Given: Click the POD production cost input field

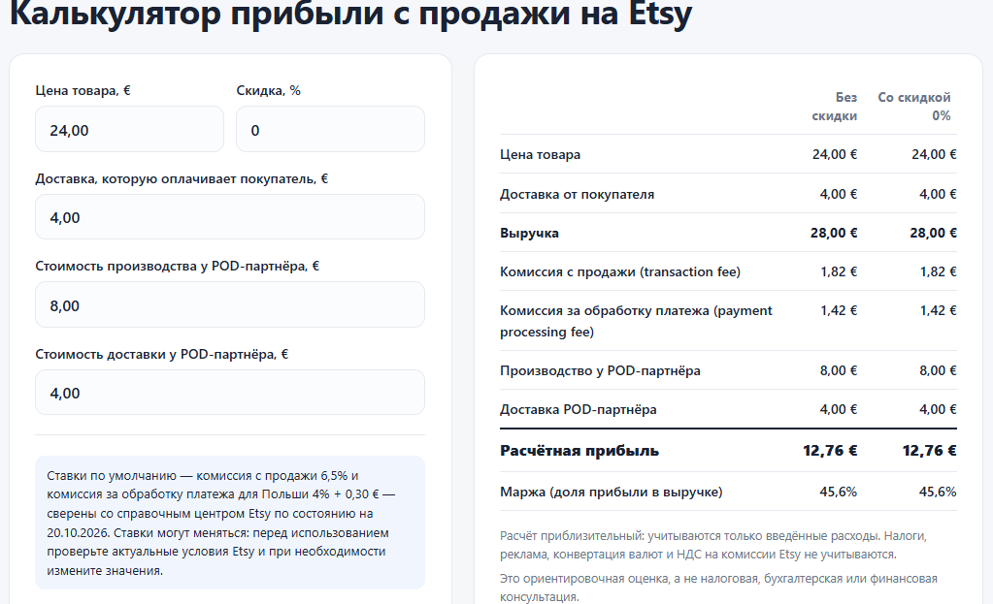Looking at the screenshot, I should click(230, 304).
